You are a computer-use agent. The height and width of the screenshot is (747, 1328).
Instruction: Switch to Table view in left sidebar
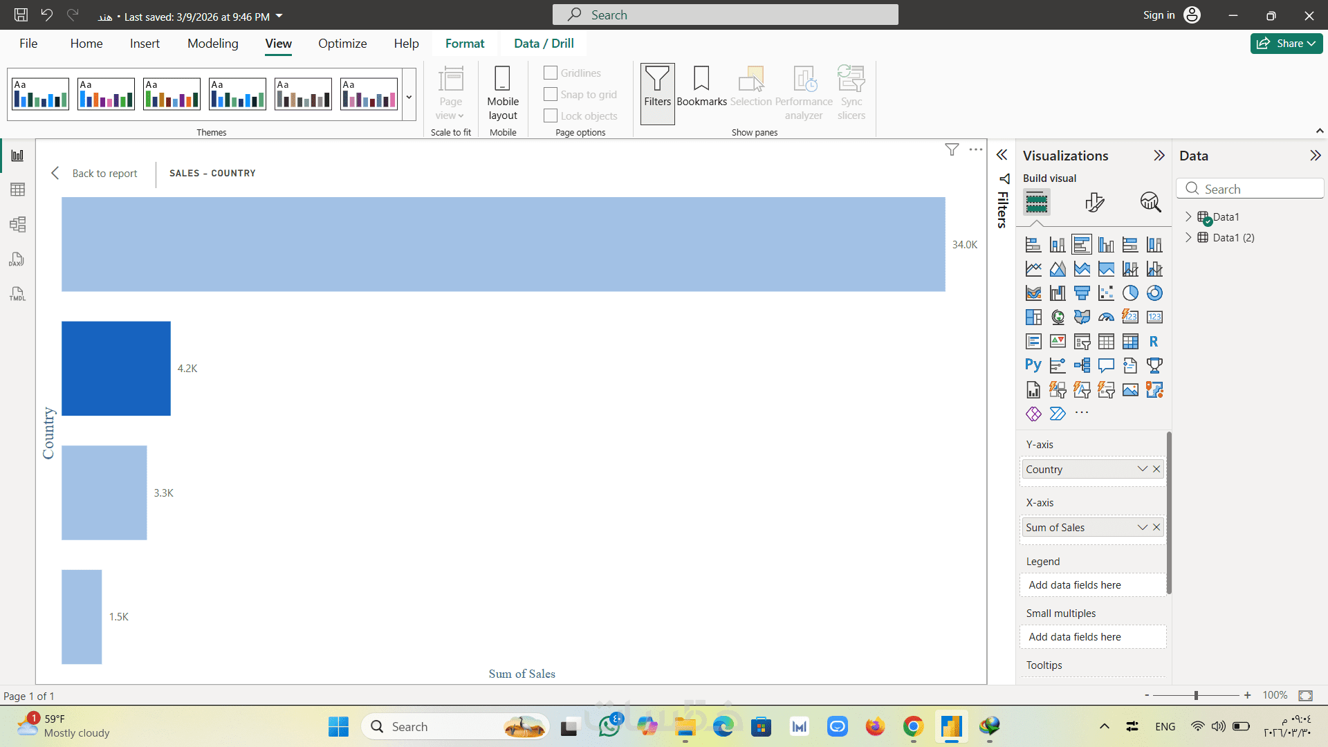(18, 190)
